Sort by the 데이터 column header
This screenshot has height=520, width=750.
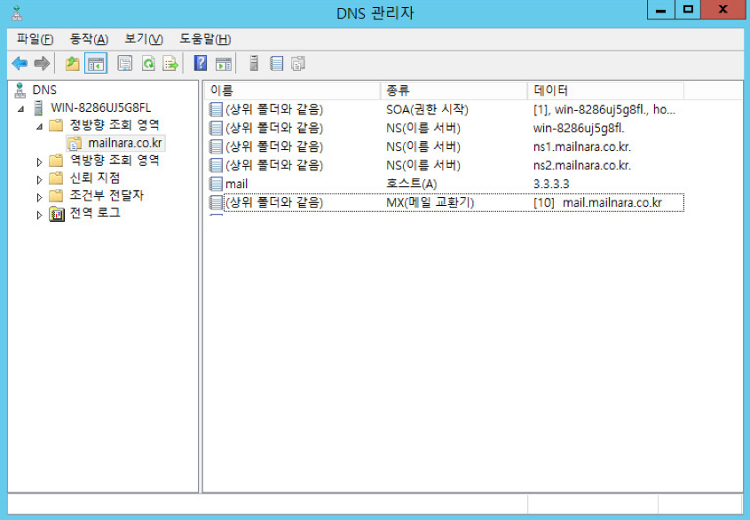click(605, 91)
